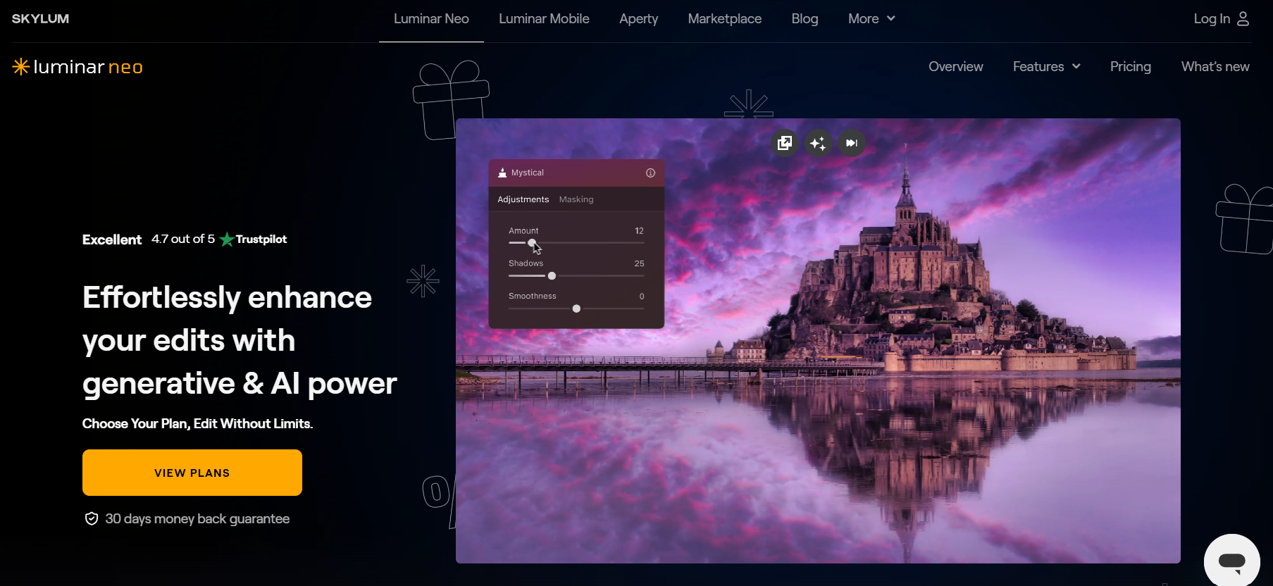Viewport: 1273px width, 586px height.
Task: Click the Luminar Neo star logo
Action: coord(20,67)
